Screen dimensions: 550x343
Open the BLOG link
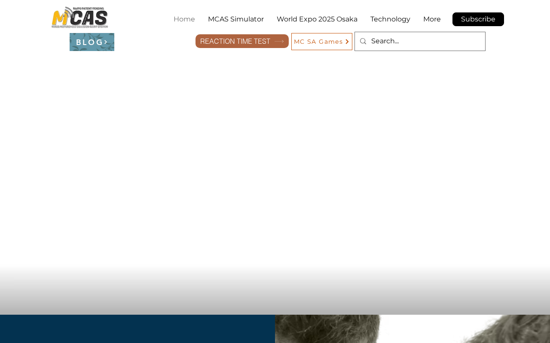click(92, 42)
